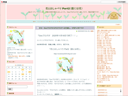This screenshot has width=128, height=96.
Task: Click the FC2 logo
Action: (4, 2)
